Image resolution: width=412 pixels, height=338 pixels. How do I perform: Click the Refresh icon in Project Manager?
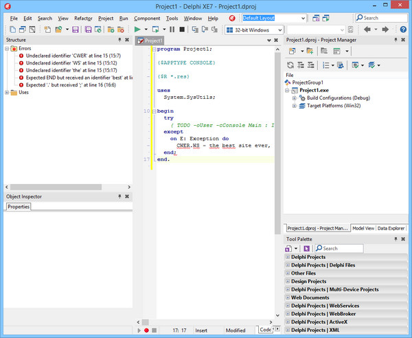[x=291, y=65]
